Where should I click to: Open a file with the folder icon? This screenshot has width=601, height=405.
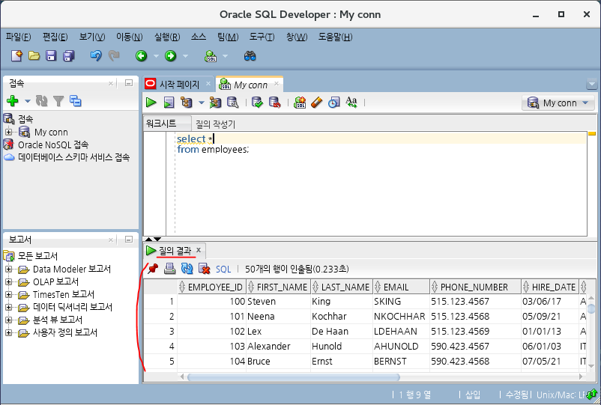34,56
